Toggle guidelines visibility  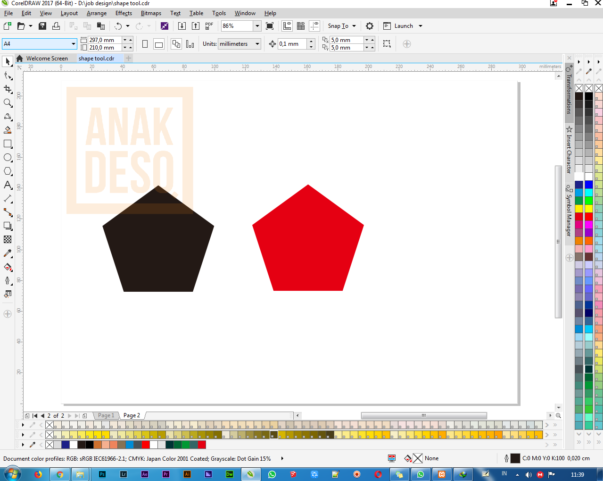coord(314,26)
